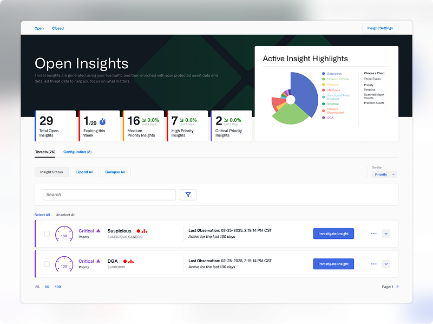The height and width of the screenshot is (324, 433).
Task: Click the priority gauge on Suspicious row
Action: (x=64, y=234)
